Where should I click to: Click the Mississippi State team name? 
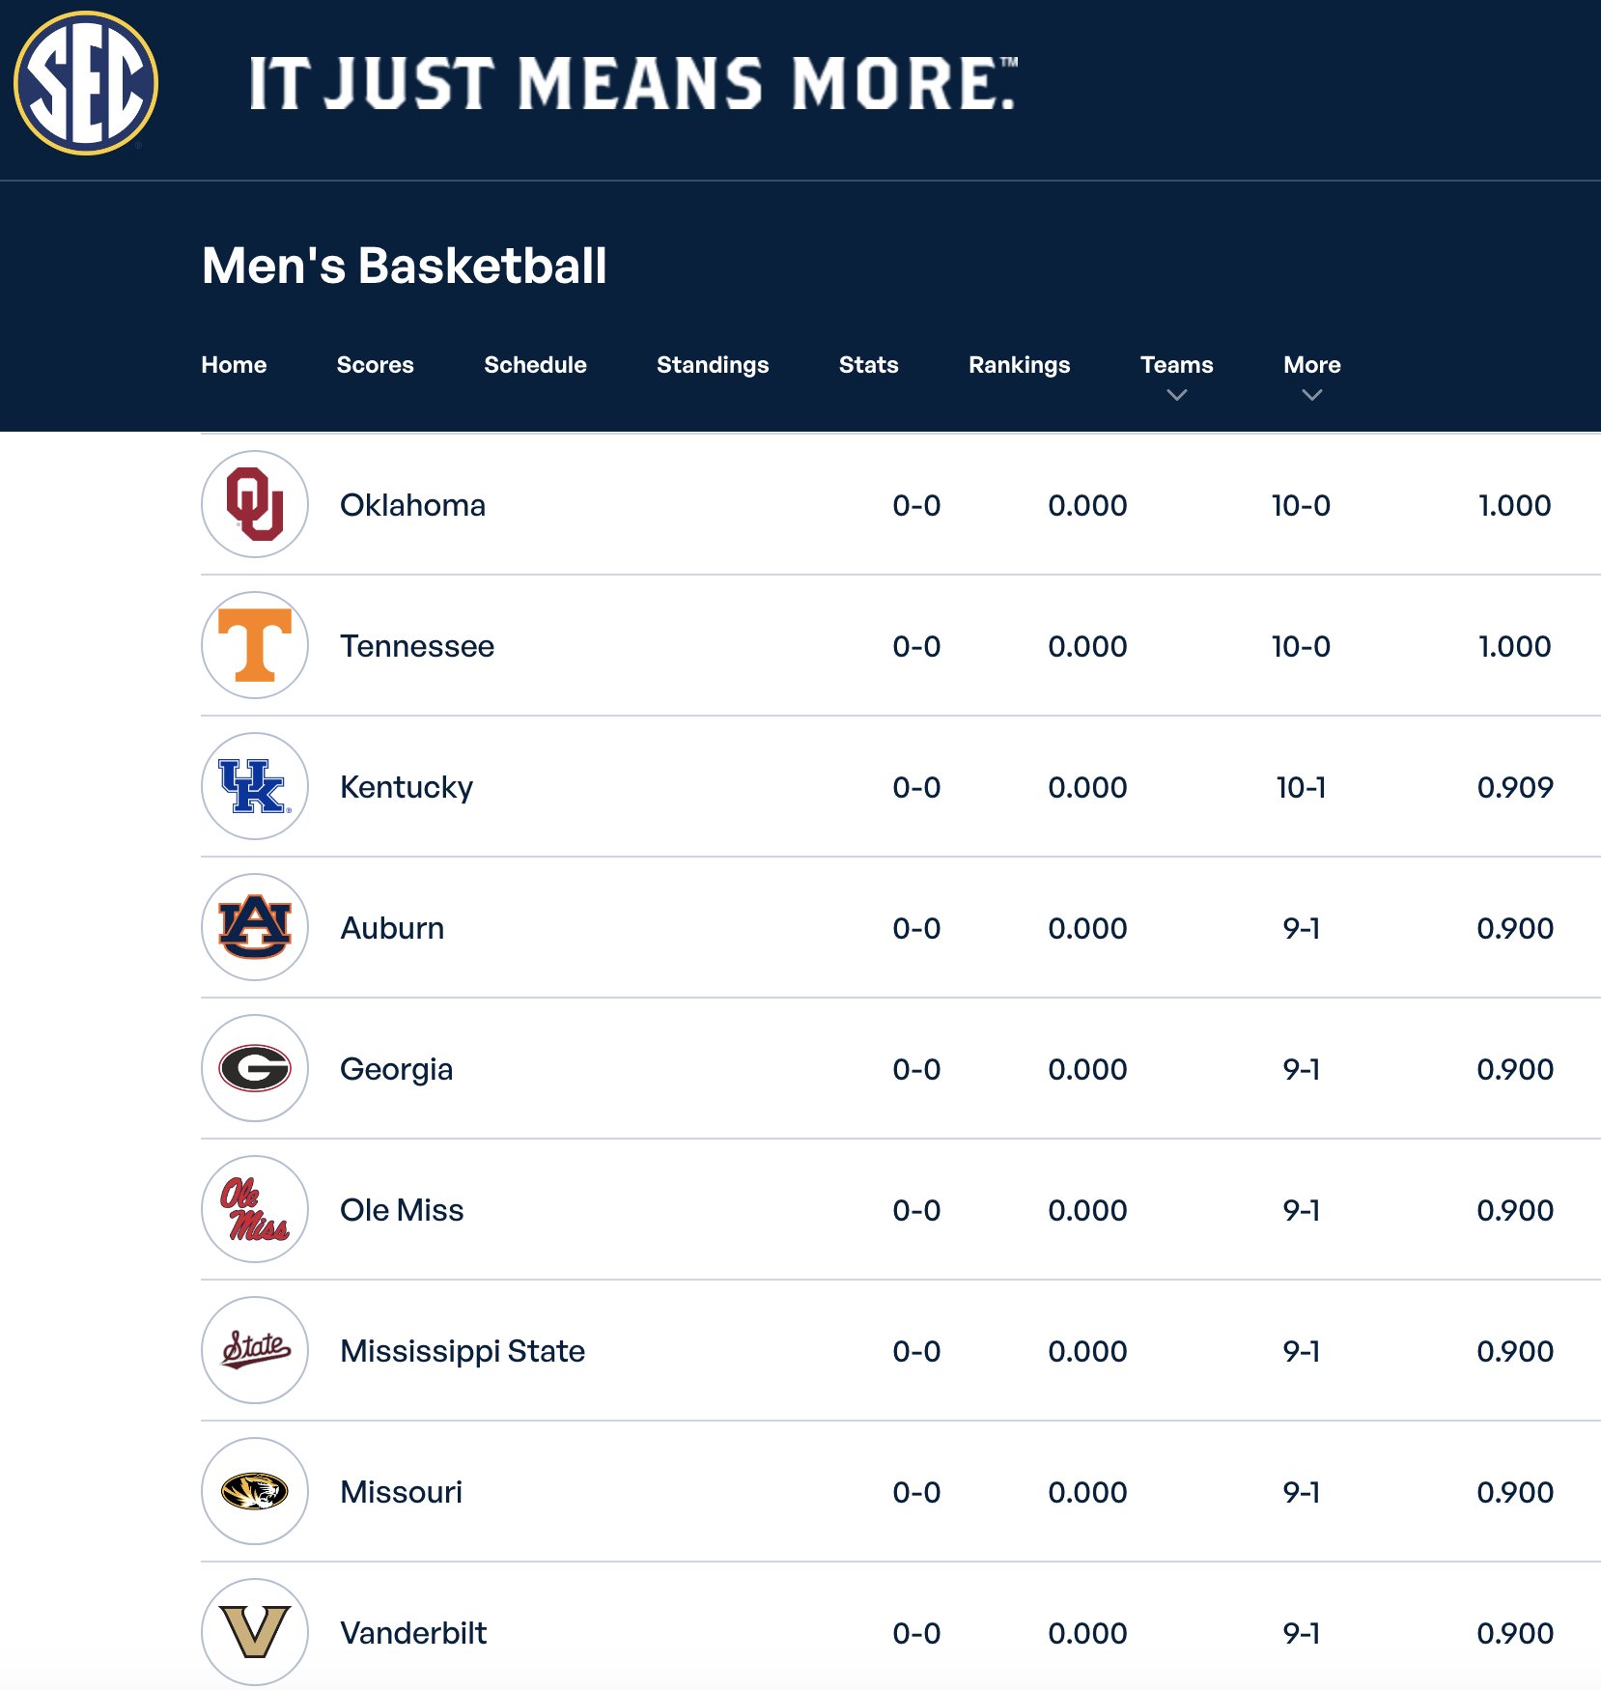click(463, 1351)
